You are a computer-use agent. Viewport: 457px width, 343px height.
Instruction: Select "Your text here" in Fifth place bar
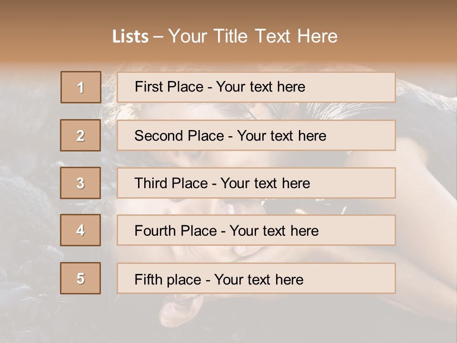pyautogui.click(x=258, y=279)
